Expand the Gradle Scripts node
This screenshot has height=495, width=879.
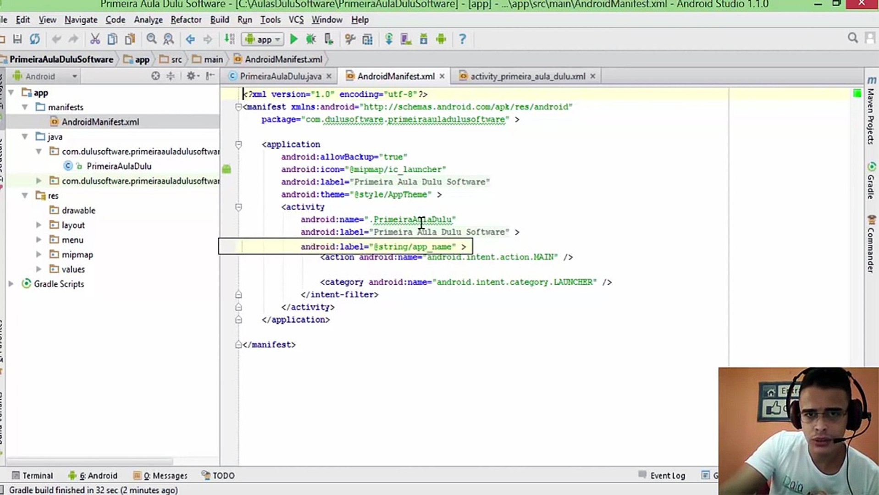point(11,284)
